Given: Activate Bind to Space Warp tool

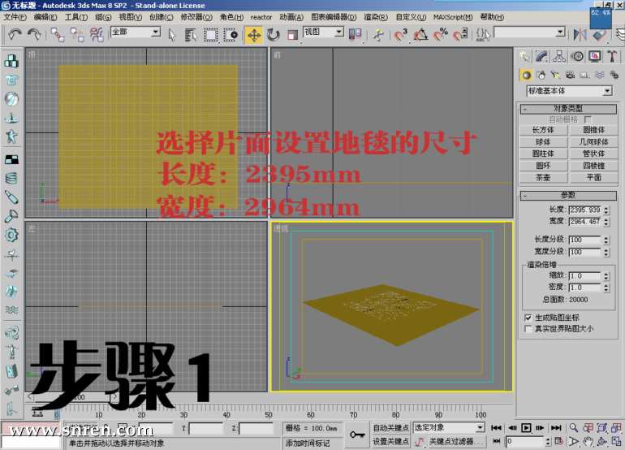Looking at the screenshot, I should pyautogui.click(x=97, y=35).
